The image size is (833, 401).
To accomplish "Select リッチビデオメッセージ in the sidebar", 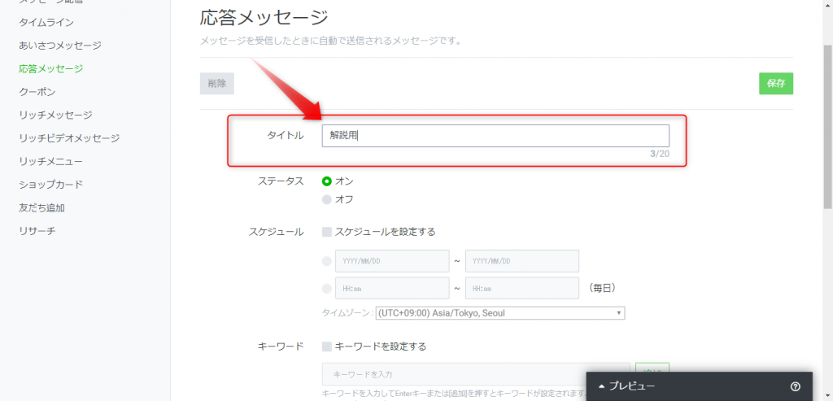I will click(69, 138).
